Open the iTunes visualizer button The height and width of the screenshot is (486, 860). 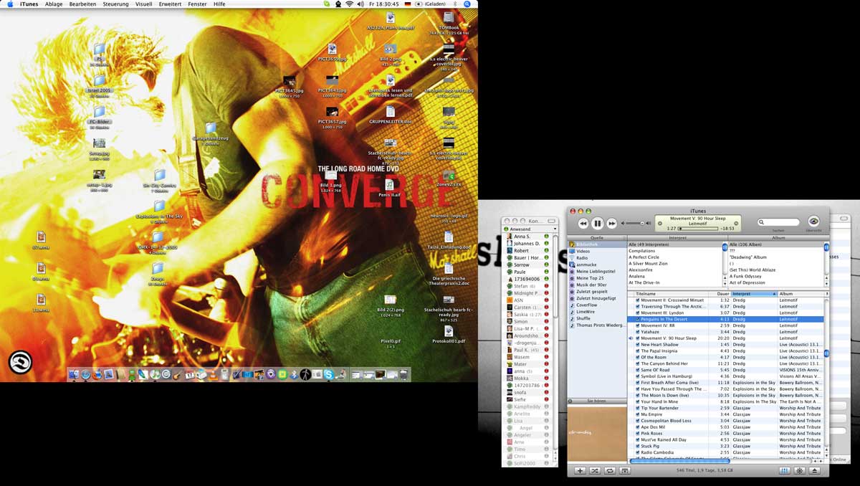800,470
